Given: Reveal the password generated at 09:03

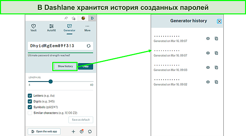Looking at the screenshot, I should [x=208, y=68].
